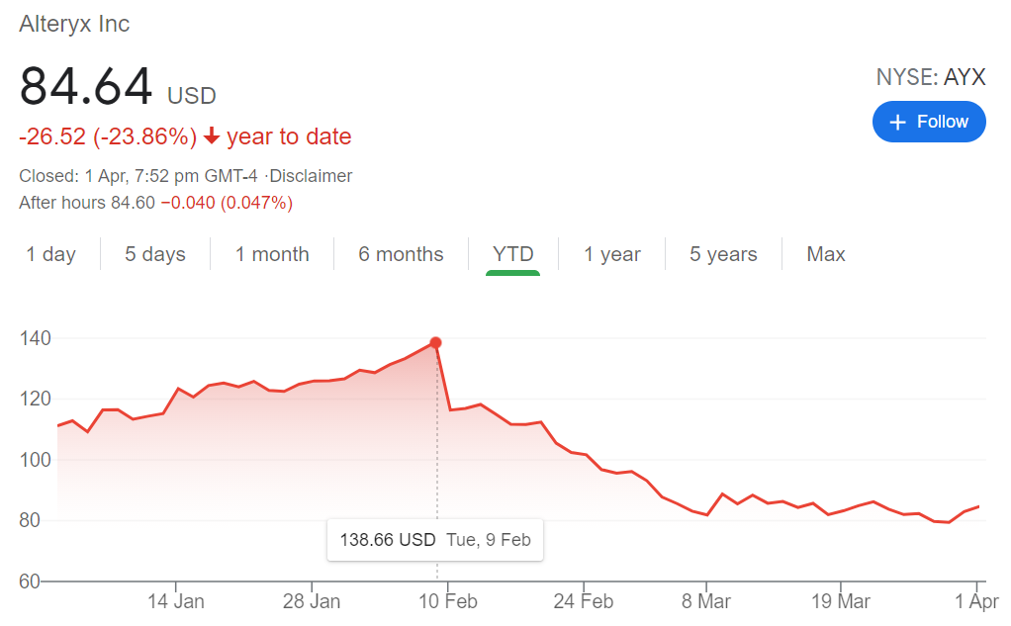Screen dimensions: 1011x626
Task: Select the Max time range
Action: pos(826,254)
